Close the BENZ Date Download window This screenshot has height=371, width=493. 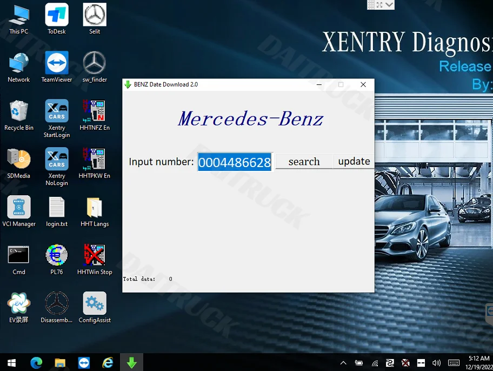pyautogui.click(x=363, y=84)
